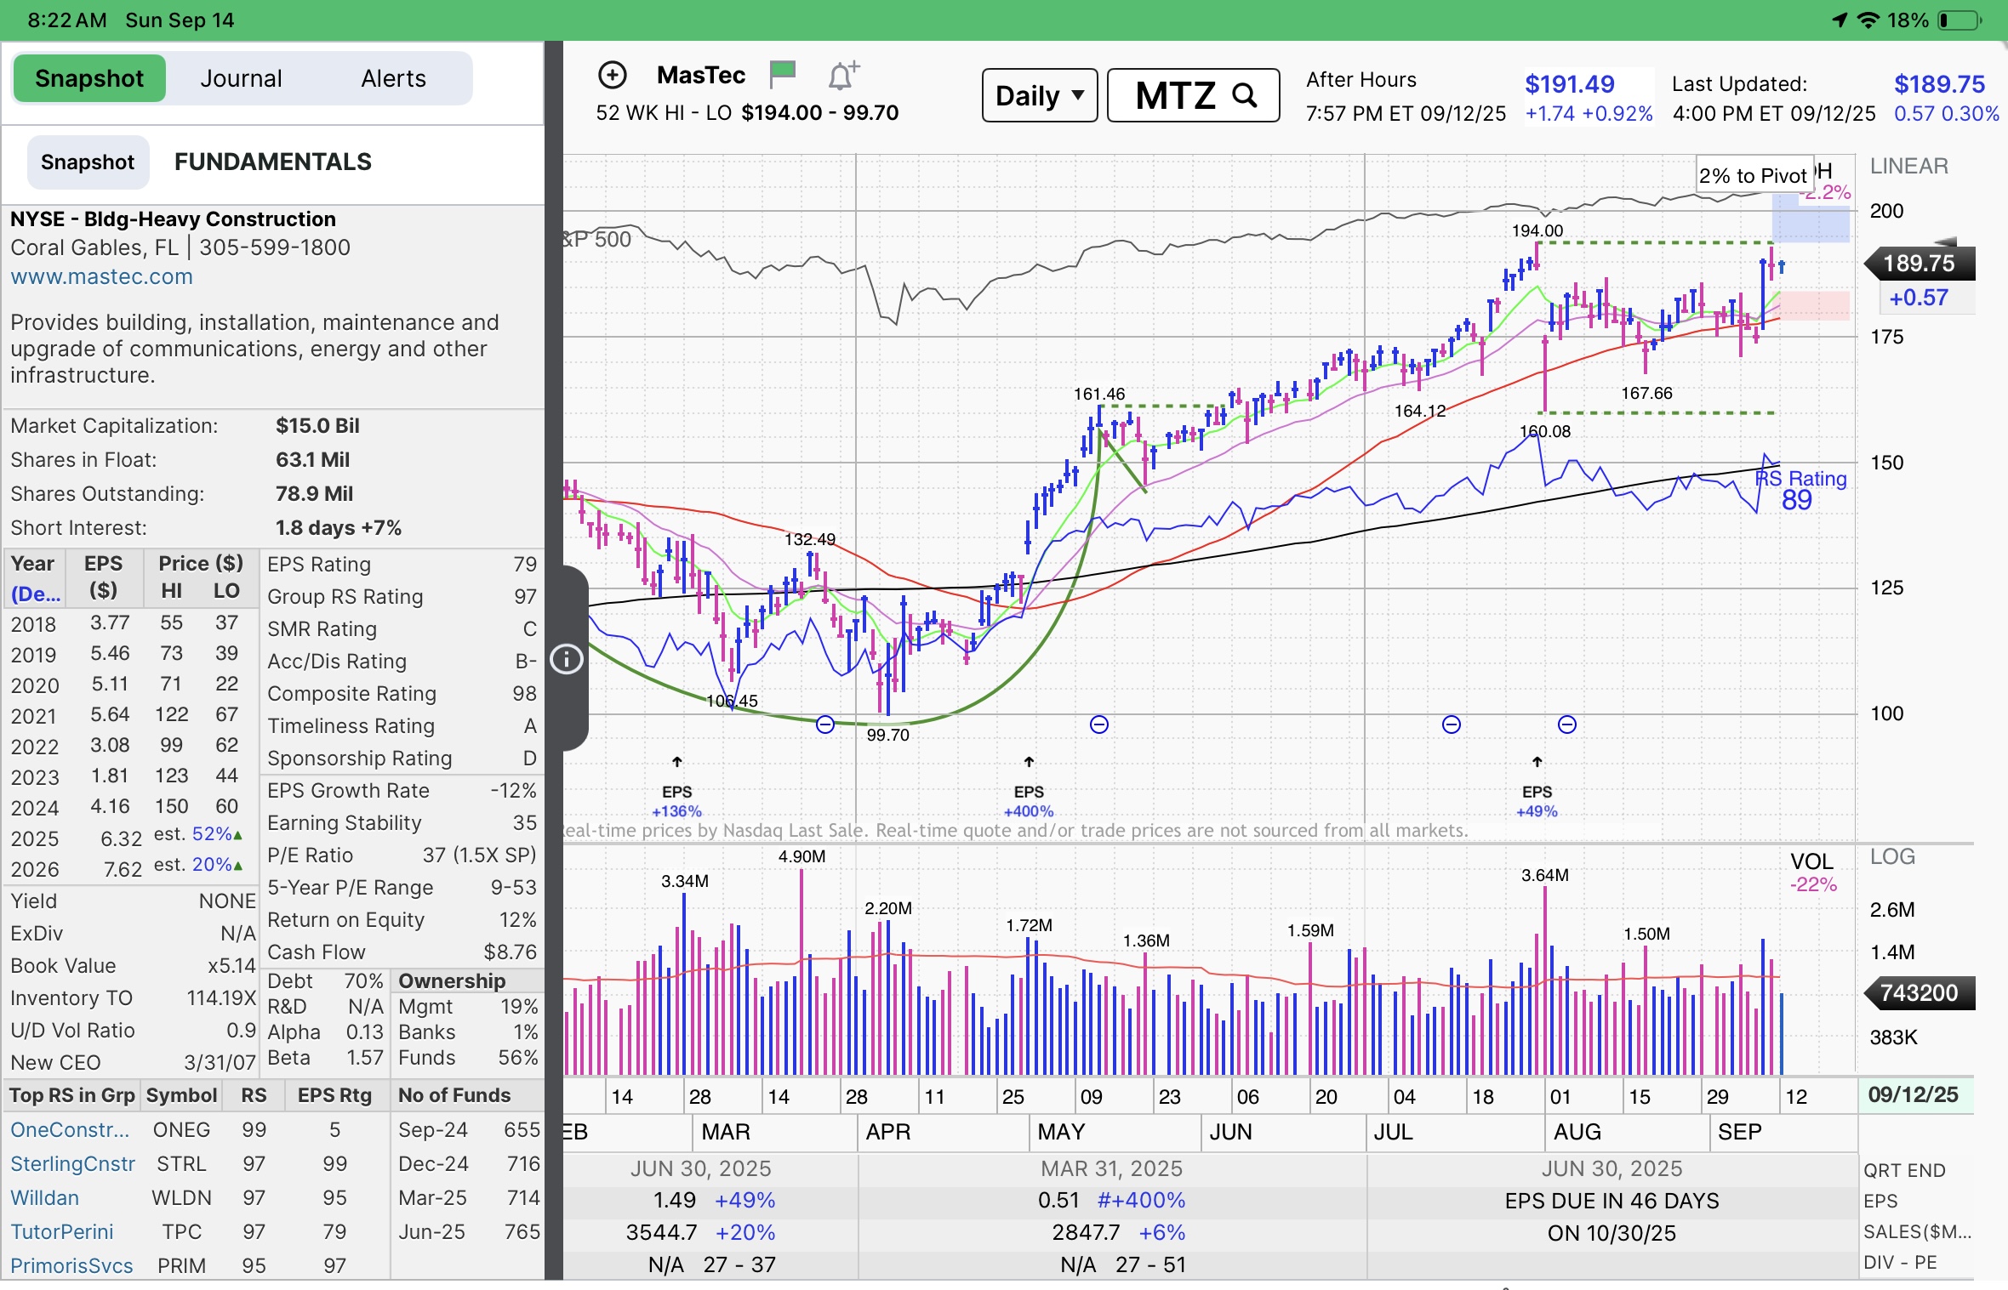Switch to the Alerts tab
2008x1290 pixels.
pos(393,78)
